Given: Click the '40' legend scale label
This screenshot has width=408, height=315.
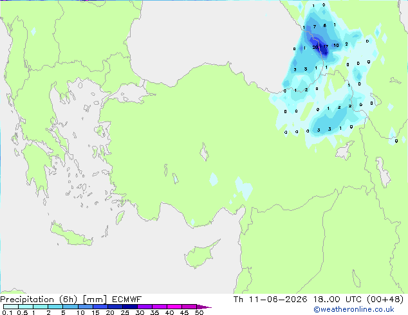Looking at the screenshot, I should click(169, 312).
